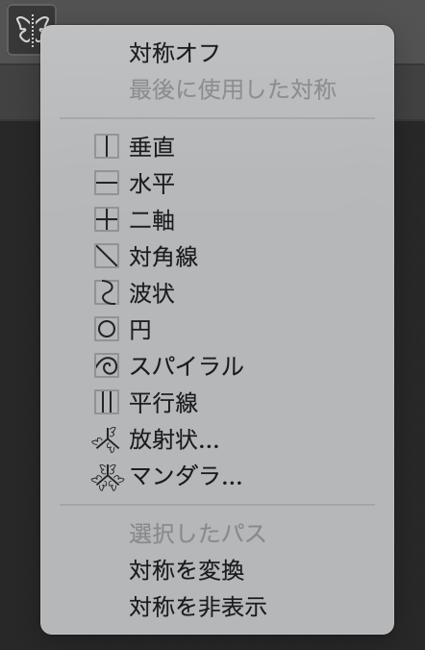
Task: Click the 放射状... text label
Action: [174, 439]
